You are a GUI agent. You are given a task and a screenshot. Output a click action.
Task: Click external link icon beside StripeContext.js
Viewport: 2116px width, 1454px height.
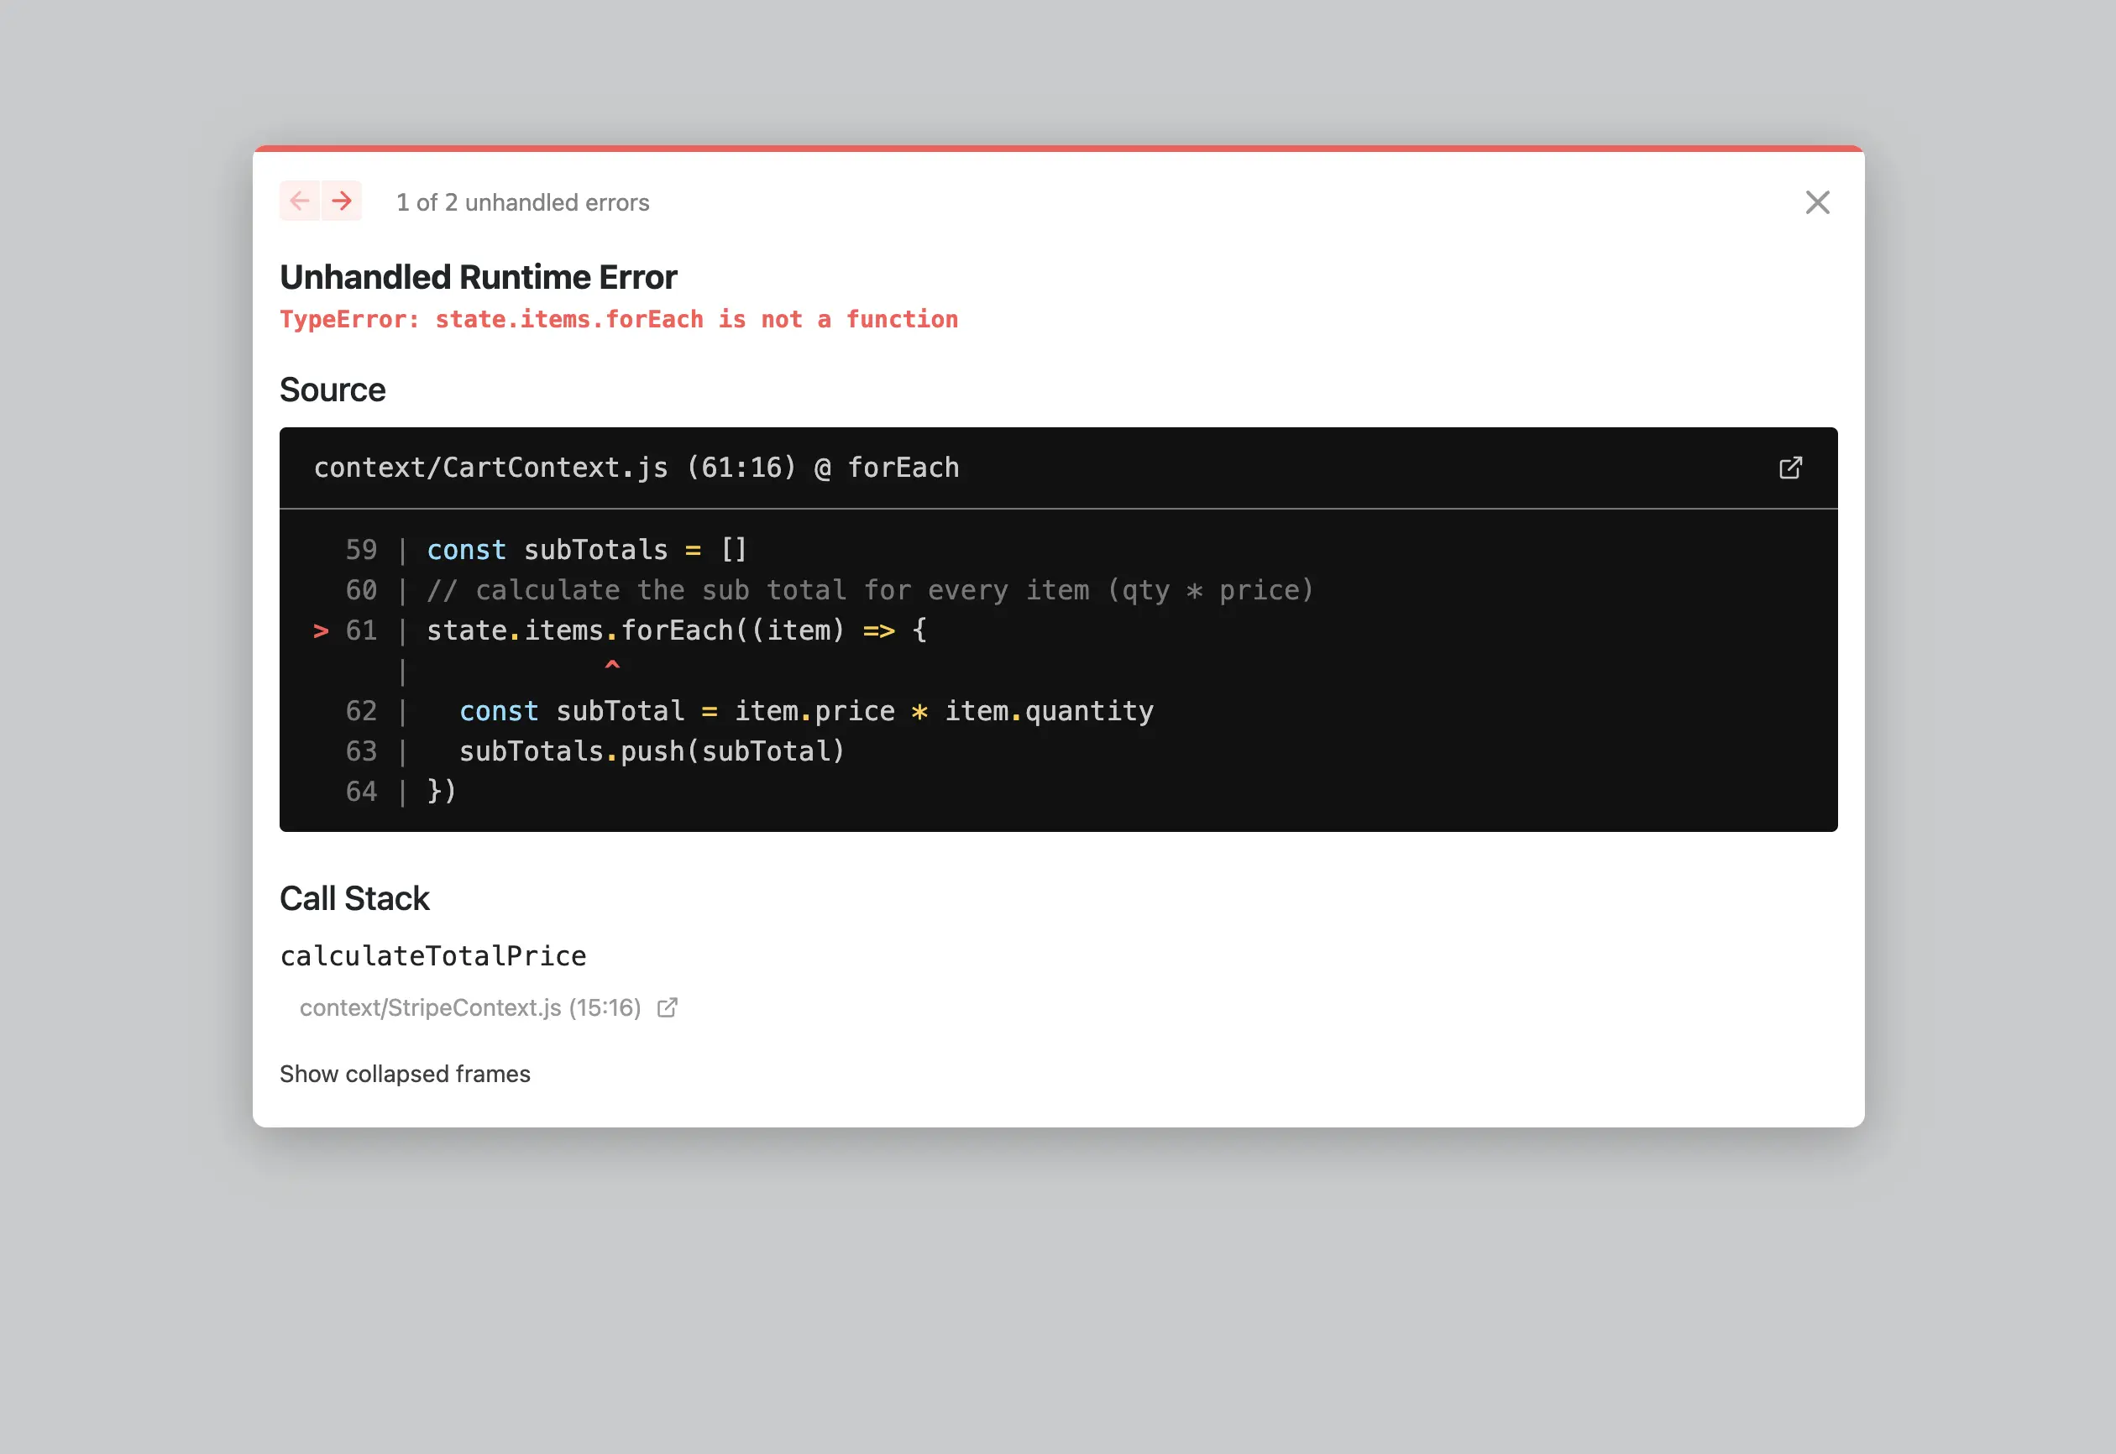point(667,1007)
